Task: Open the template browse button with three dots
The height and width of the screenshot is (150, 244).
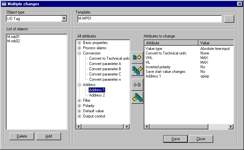Action: (x=229, y=19)
